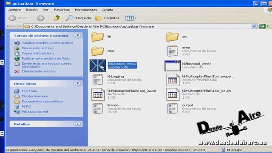Viewport: 272px width, 153px height.
Task: Select the tmp folder icon
Action: pos(97,51)
